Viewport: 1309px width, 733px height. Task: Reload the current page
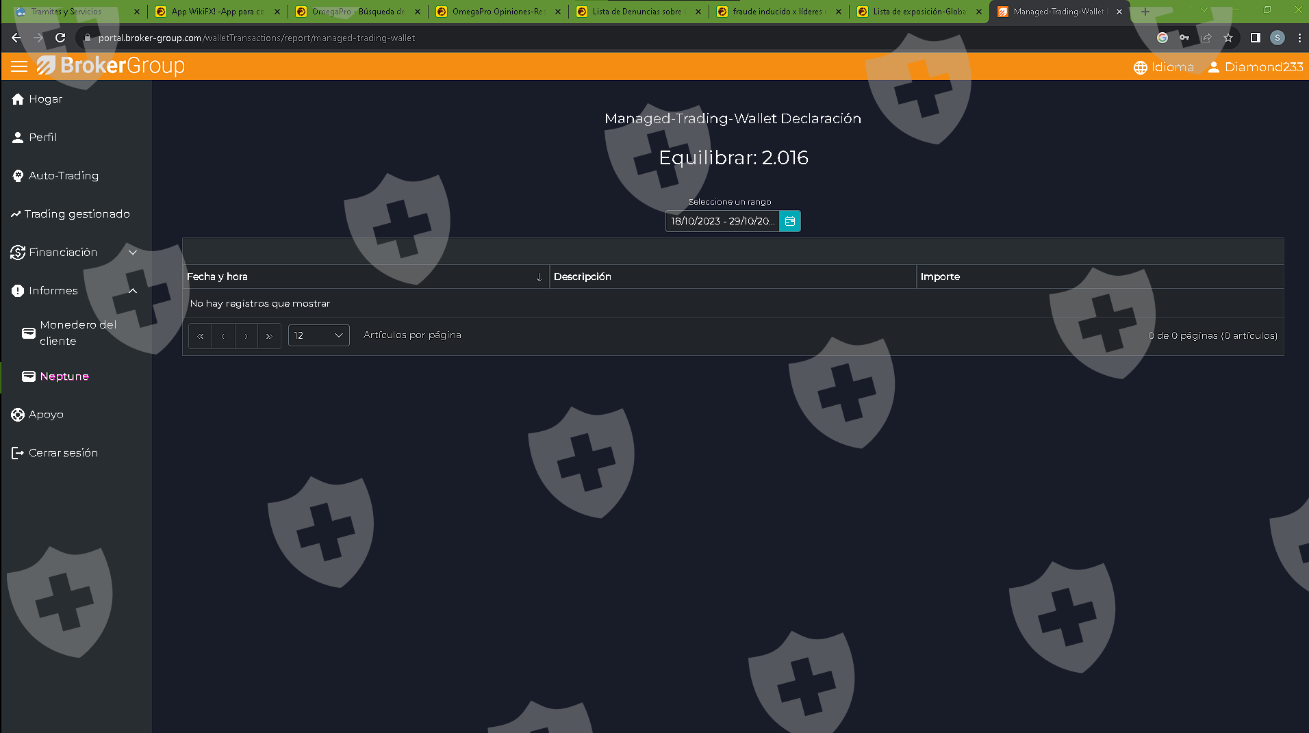click(x=60, y=38)
